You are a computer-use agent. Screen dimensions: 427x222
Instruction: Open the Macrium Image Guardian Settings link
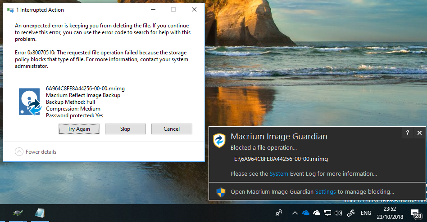click(x=325, y=191)
